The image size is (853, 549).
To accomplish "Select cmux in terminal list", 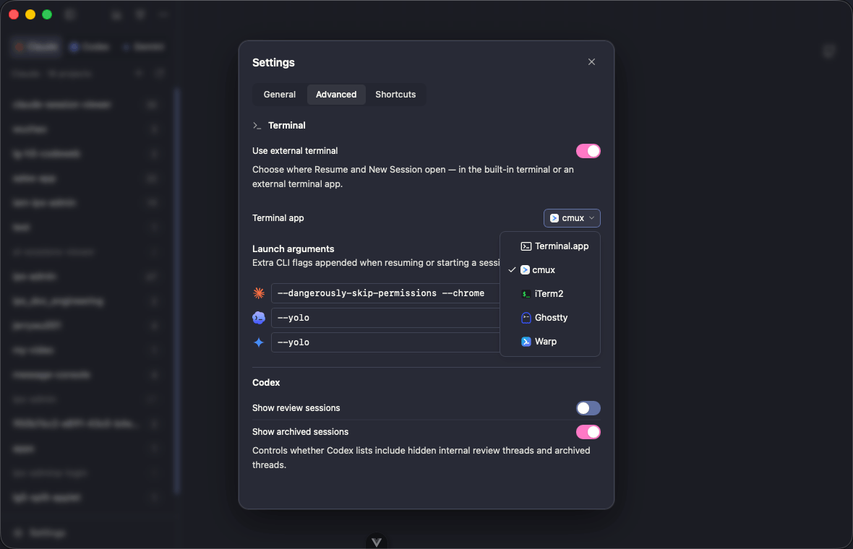I will [550, 270].
